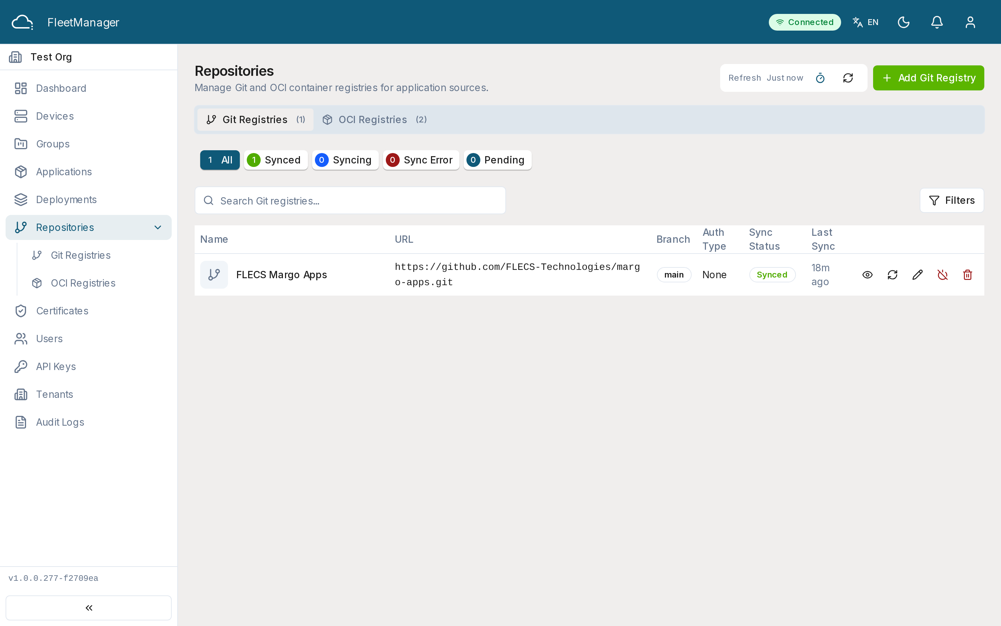The image size is (1001, 626).
Task: Switch to OCI Registries tab
Action: (374, 120)
